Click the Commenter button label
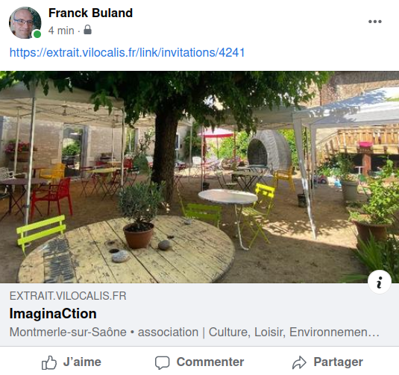This screenshot has height=375, width=399. pyautogui.click(x=210, y=362)
